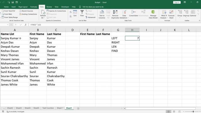Open Existing Connections
The height and width of the screenshot is (113, 201).
click(x=28, y=14)
